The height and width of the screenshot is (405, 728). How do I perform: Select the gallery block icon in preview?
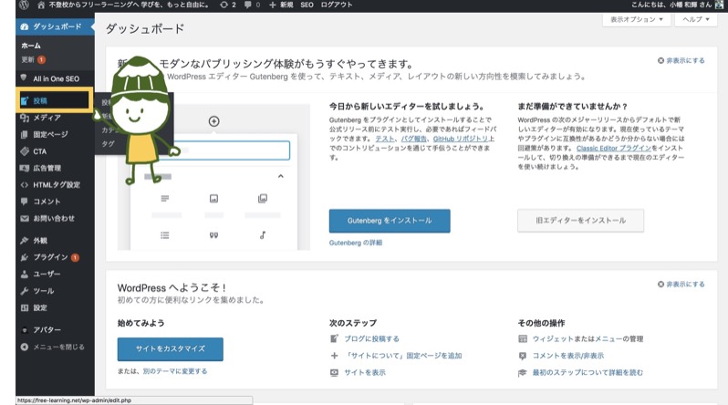(263, 199)
